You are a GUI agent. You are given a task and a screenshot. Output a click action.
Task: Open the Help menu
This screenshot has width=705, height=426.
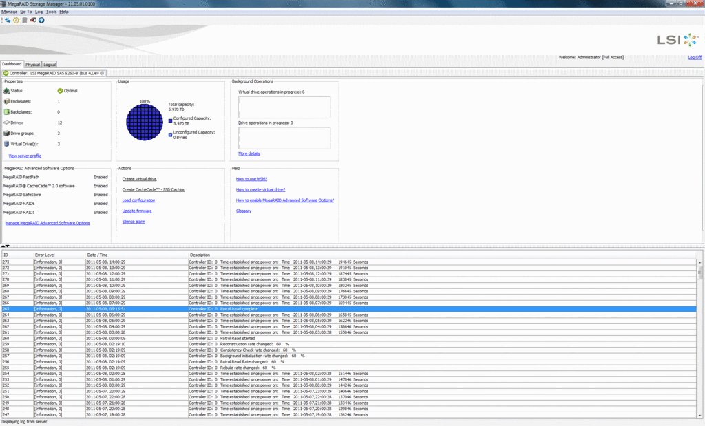tap(64, 12)
